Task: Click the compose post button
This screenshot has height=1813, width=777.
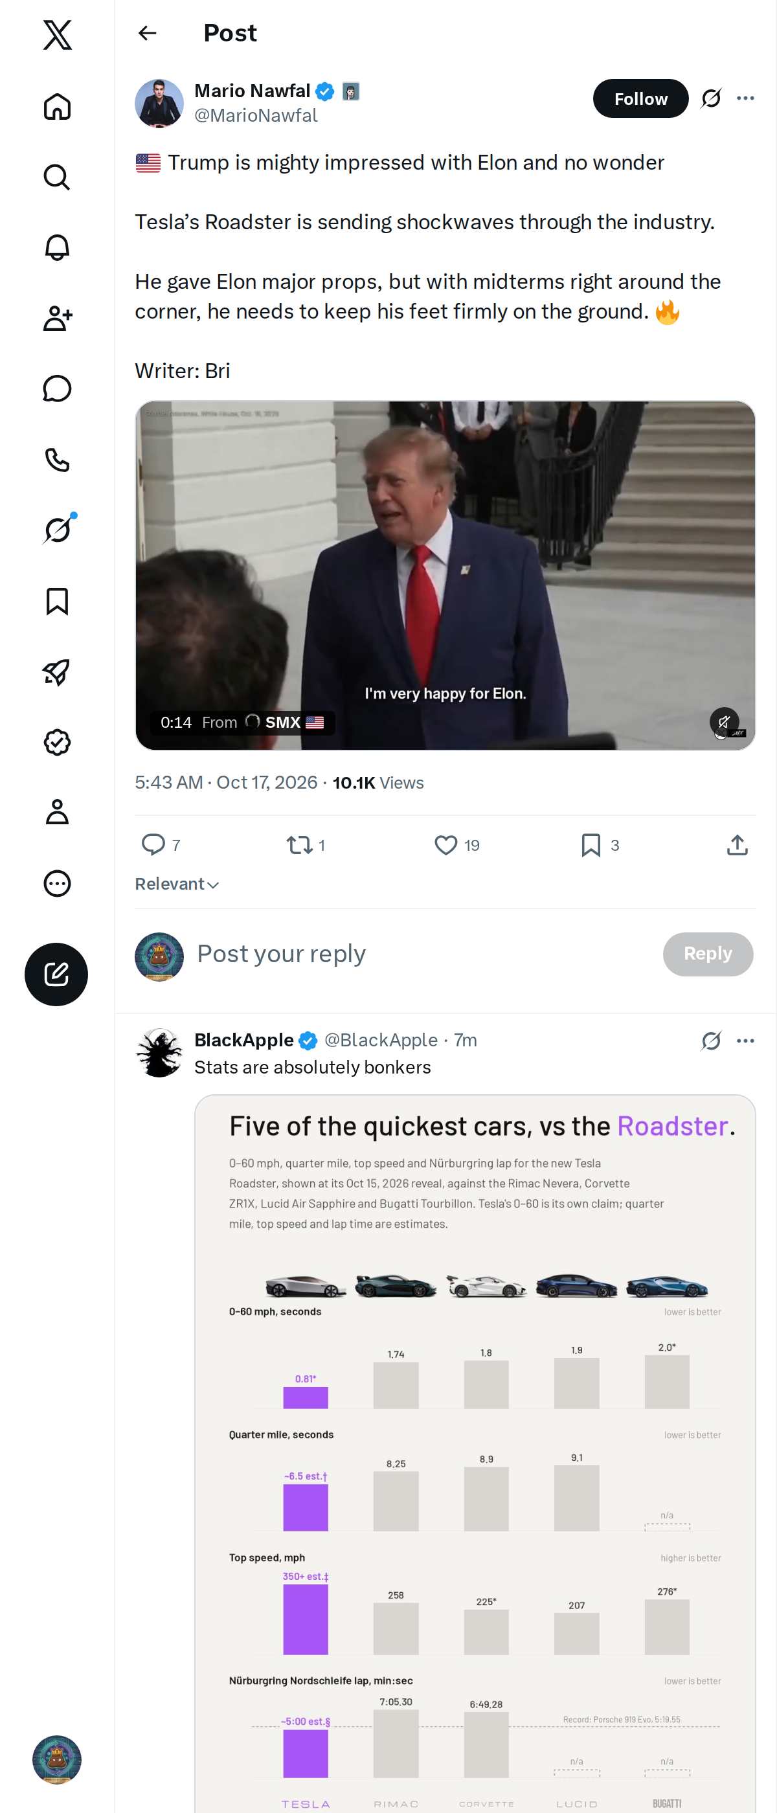Action: tap(56, 974)
